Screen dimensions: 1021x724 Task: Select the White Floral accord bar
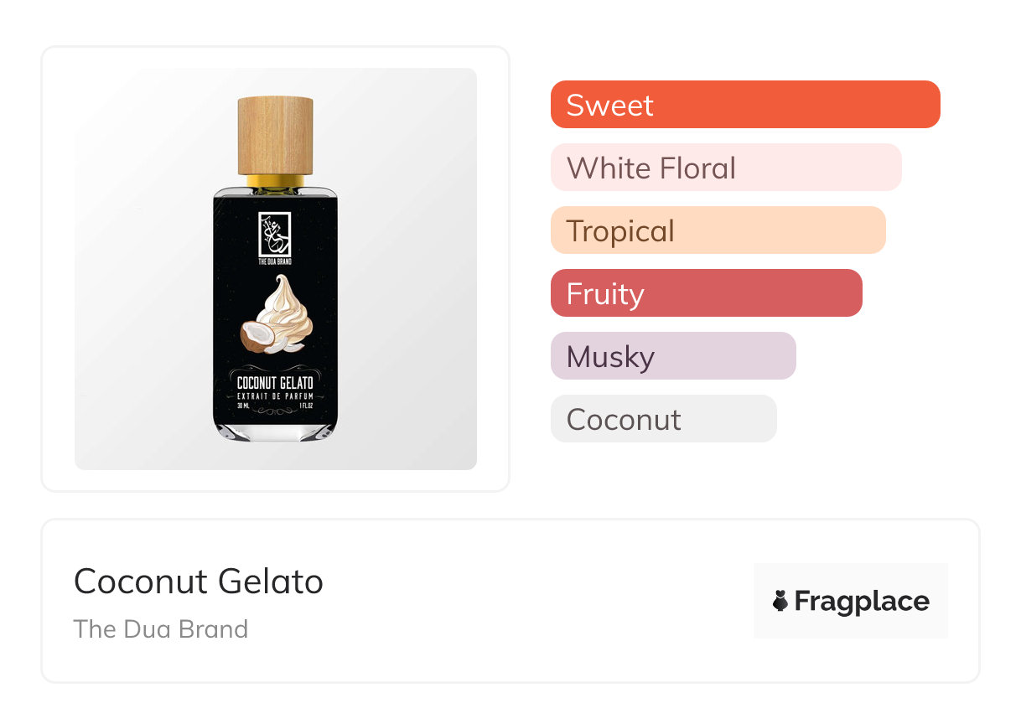[x=725, y=168]
